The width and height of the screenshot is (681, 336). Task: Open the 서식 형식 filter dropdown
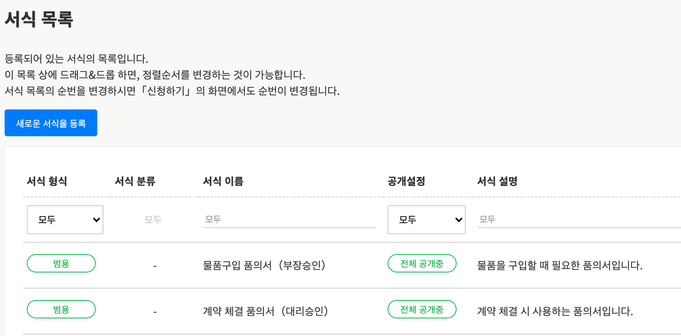[65, 220]
